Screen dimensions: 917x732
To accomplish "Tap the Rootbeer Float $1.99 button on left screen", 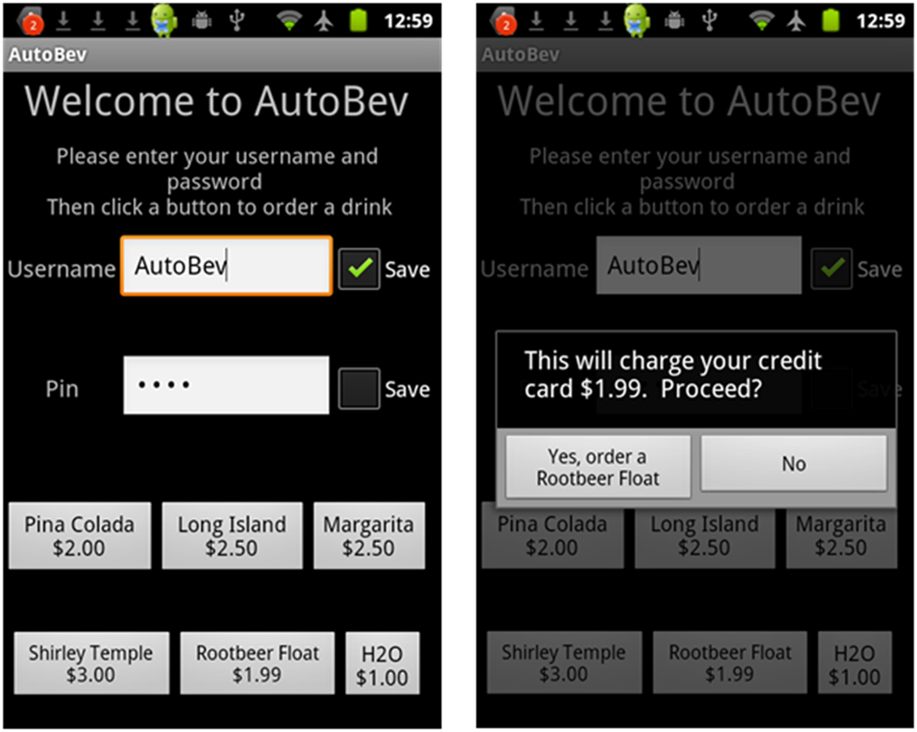I will 257,663.
